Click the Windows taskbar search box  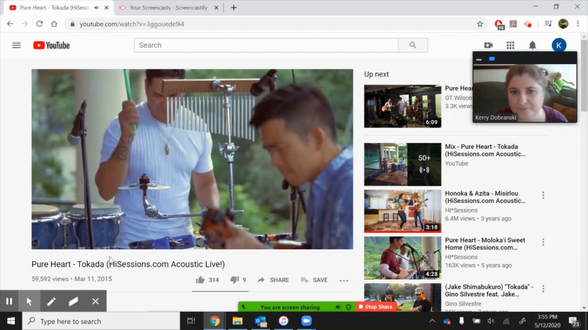pyautogui.click(x=101, y=321)
